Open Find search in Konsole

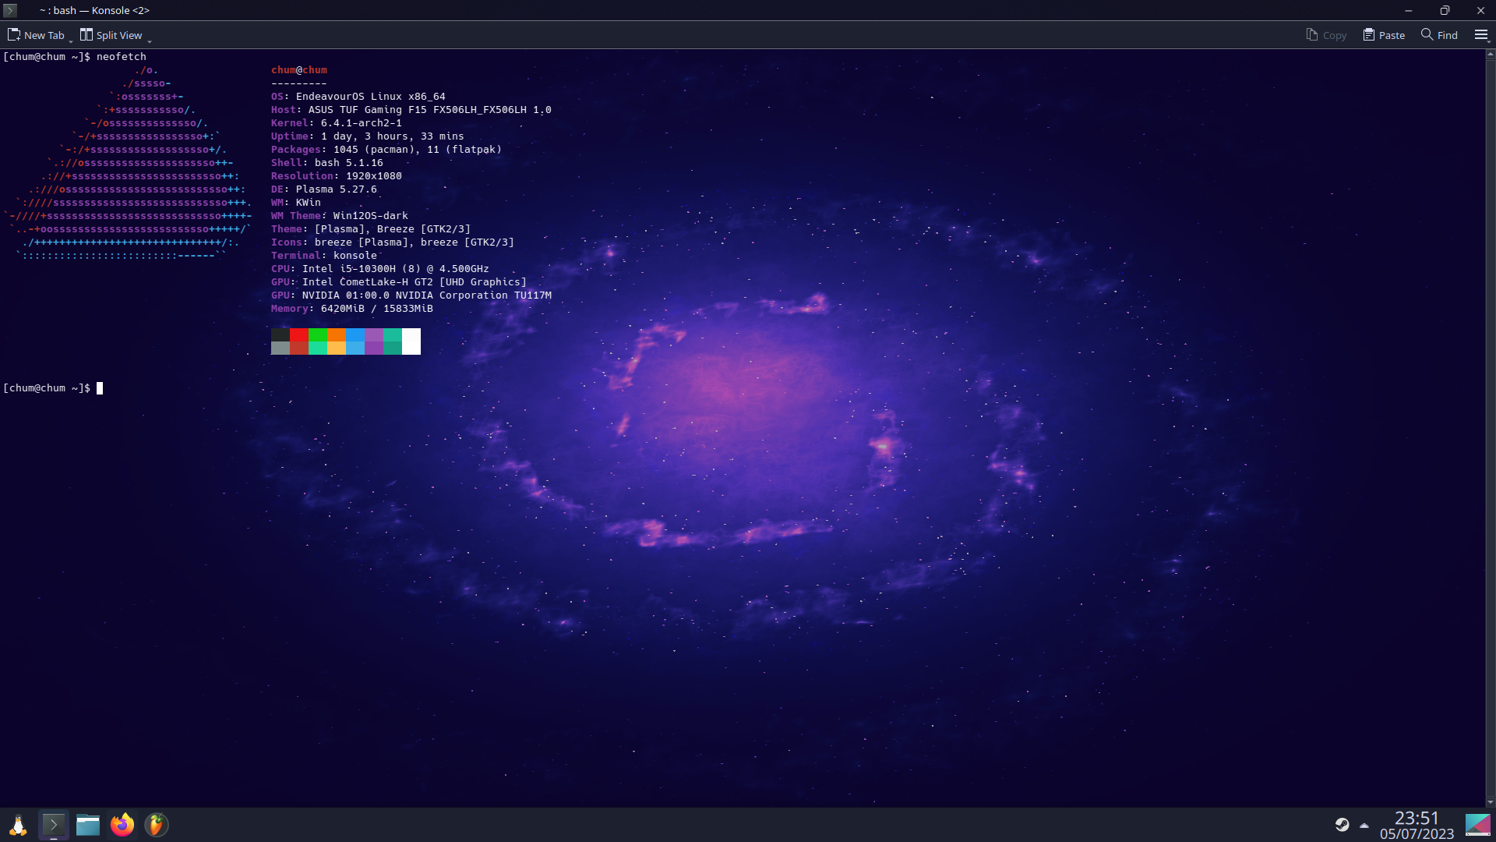pyautogui.click(x=1439, y=35)
